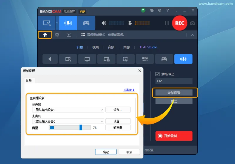Switch to 开始 tab
The image size is (235, 164).
[80, 47]
